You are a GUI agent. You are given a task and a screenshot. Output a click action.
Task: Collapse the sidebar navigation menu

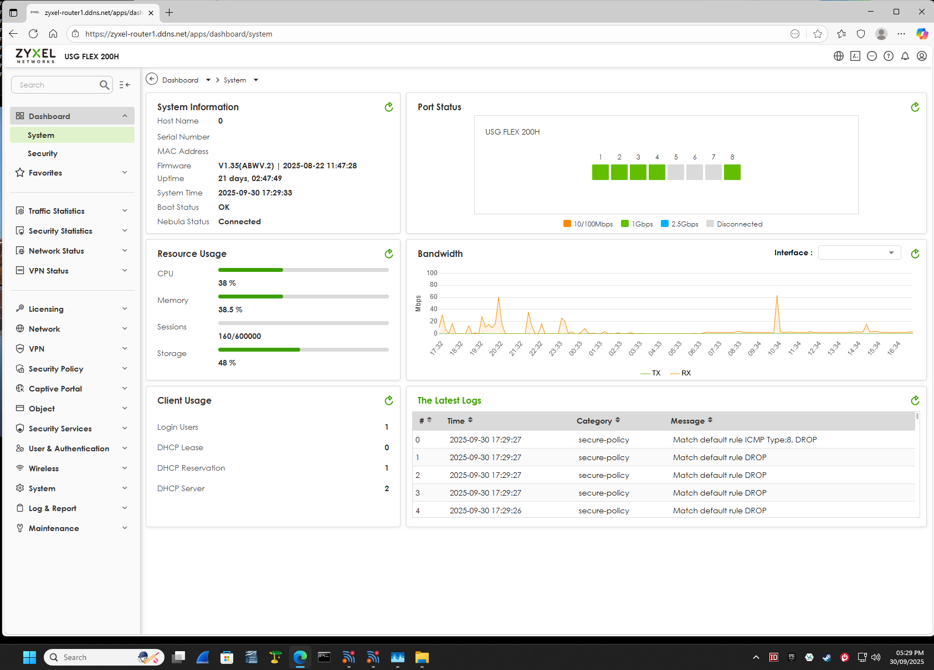pos(125,85)
